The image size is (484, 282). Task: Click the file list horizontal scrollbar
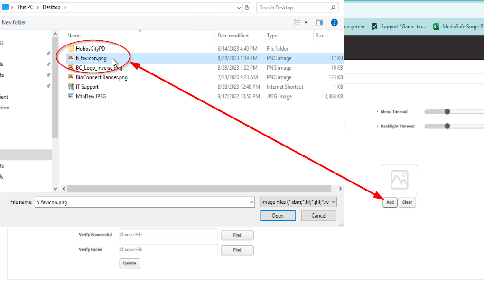199,189
